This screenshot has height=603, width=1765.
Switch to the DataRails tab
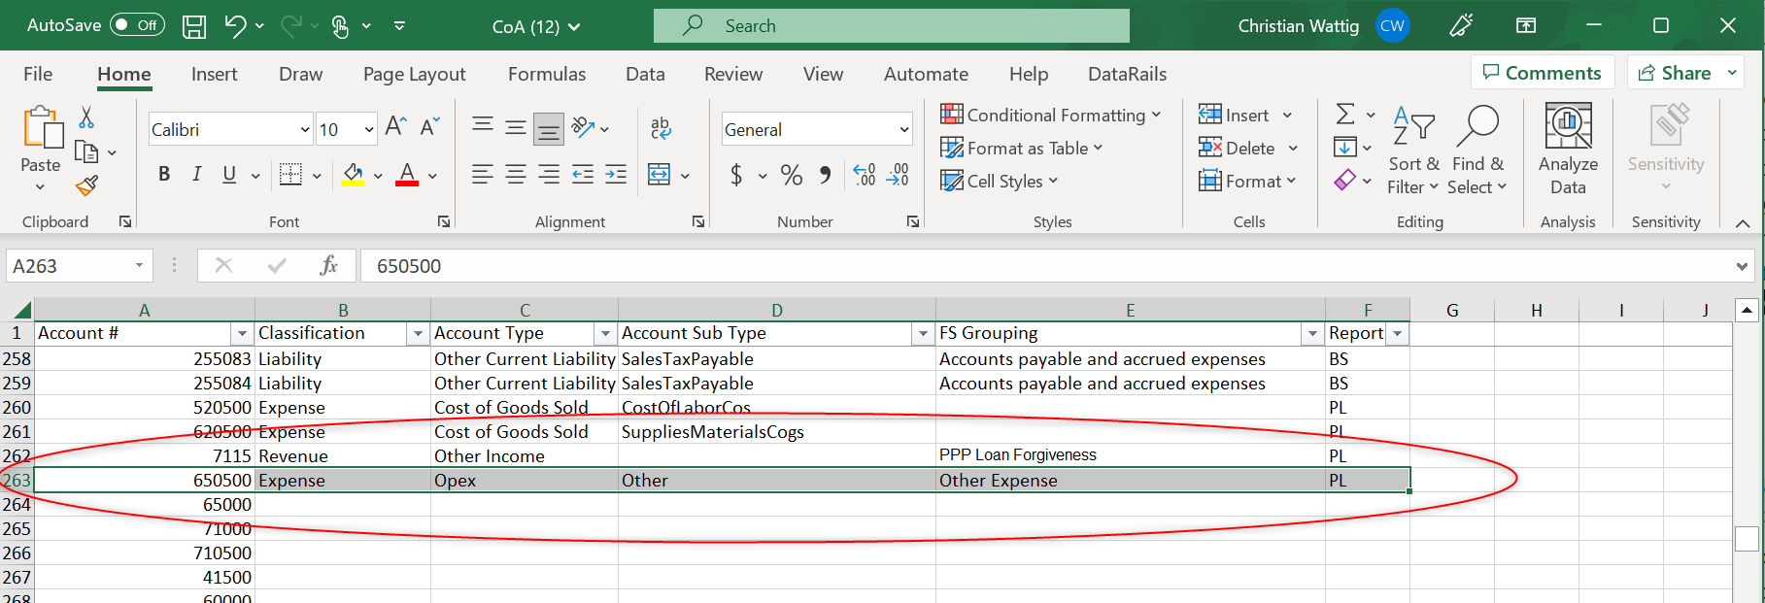tap(1127, 74)
